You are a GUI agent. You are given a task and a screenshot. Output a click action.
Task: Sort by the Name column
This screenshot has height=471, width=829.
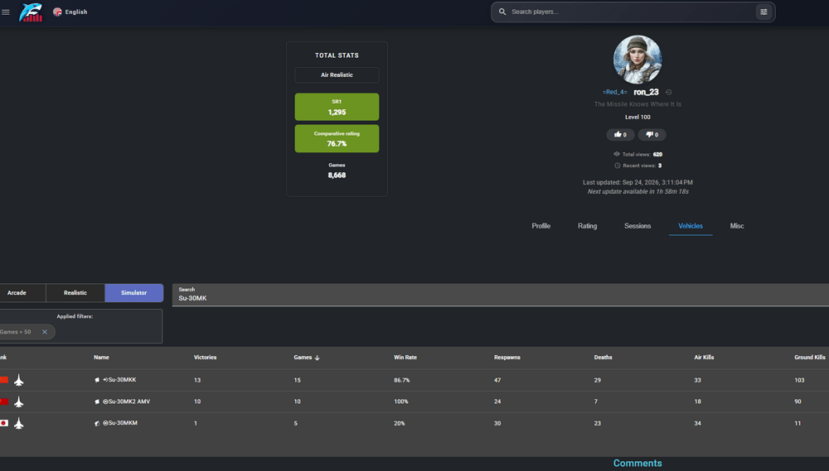point(101,358)
